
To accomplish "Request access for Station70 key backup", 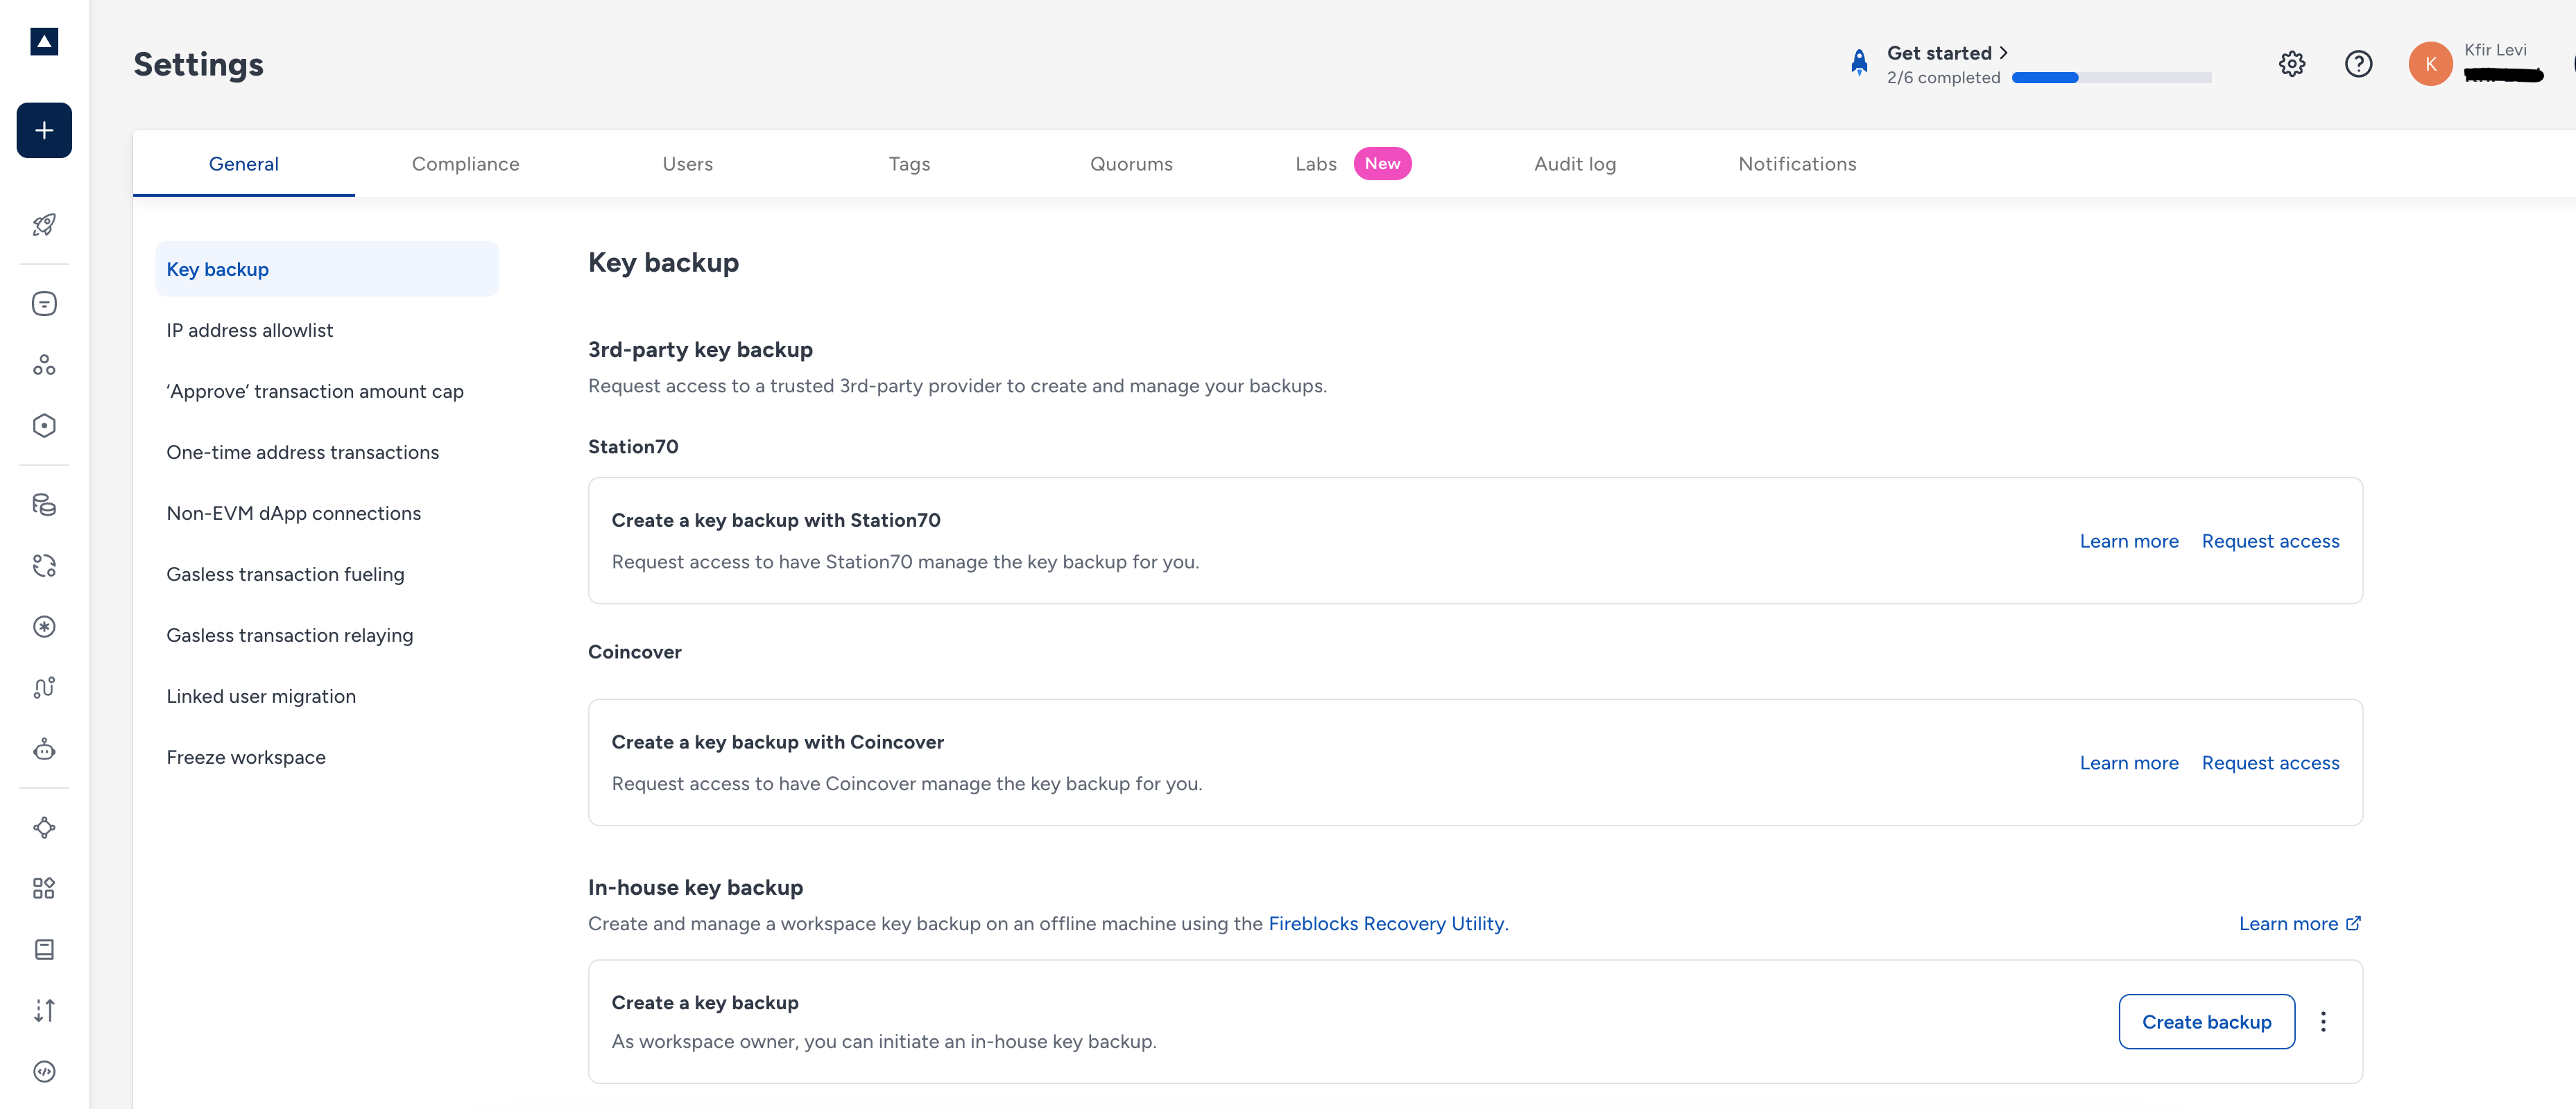I will pyautogui.click(x=2270, y=541).
